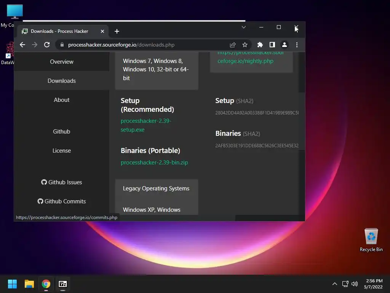Toggle the Chrome side panel icon
This screenshot has width=390, height=293.
tap(272, 45)
